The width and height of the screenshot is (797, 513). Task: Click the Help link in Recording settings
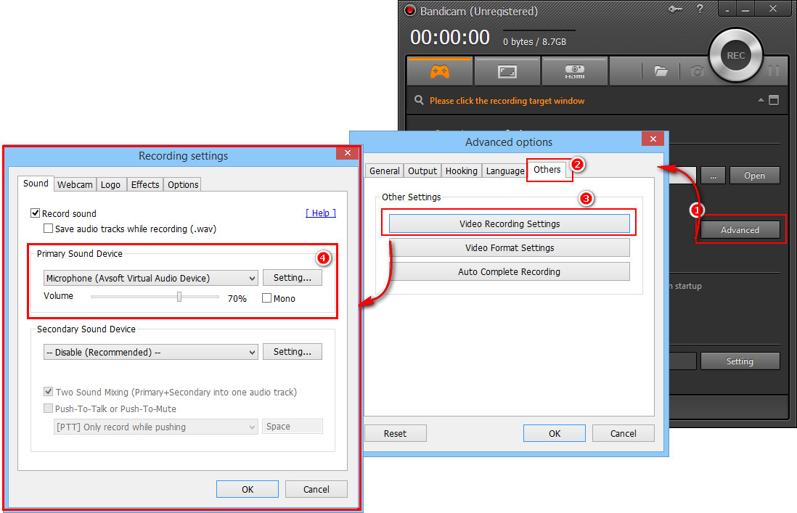point(321,213)
